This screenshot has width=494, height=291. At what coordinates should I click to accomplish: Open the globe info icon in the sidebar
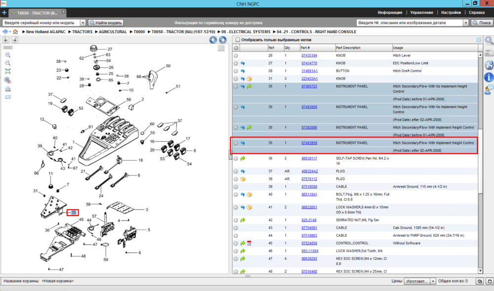coord(489,65)
